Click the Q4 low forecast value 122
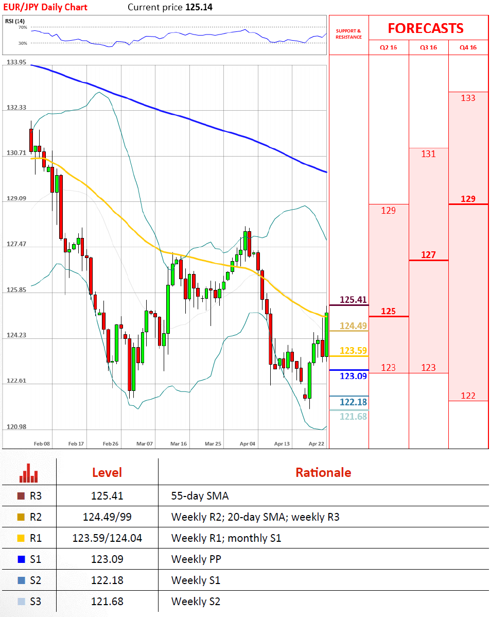The image size is (490, 617). (x=468, y=396)
